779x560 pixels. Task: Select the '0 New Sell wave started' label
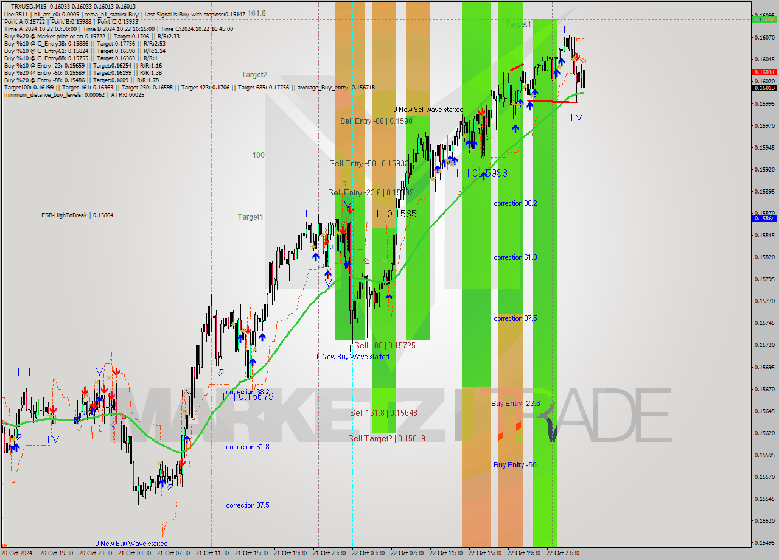pos(428,110)
